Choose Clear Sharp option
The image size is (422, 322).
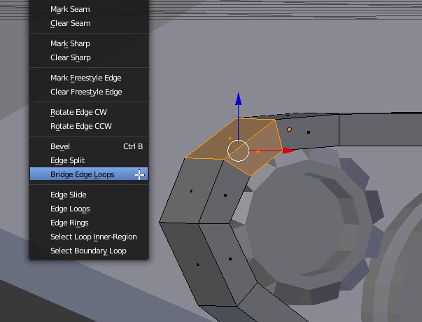[x=89, y=57]
